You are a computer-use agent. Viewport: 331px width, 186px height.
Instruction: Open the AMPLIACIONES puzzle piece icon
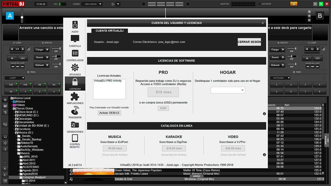coord(75,96)
